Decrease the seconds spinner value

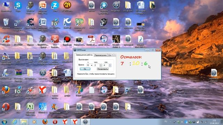point(110,66)
